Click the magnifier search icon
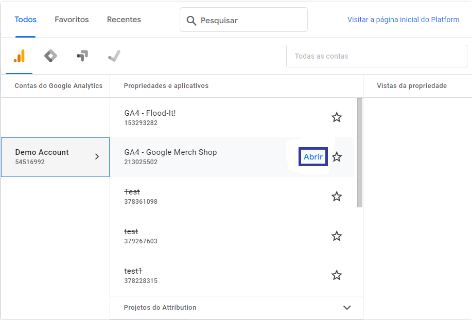472x320 pixels. (x=191, y=21)
